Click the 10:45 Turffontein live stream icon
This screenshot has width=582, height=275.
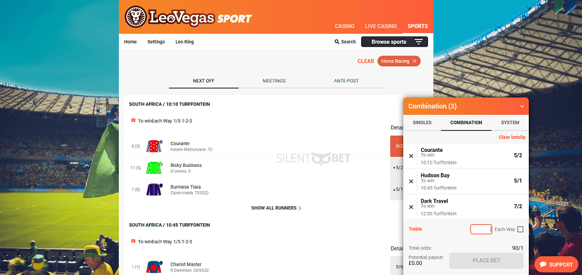(x=133, y=241)
